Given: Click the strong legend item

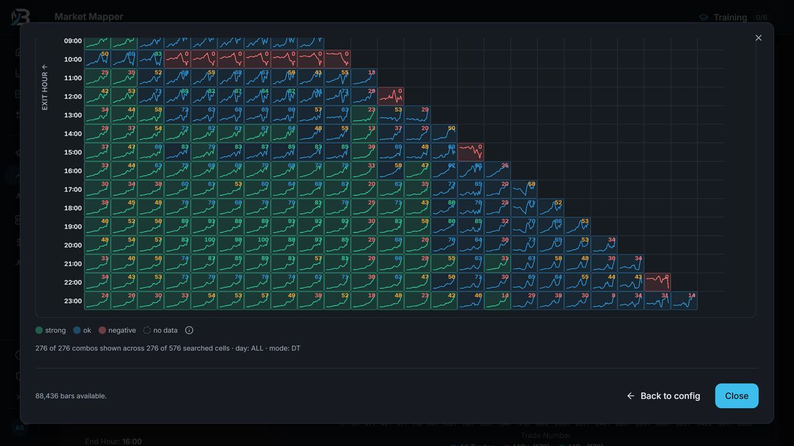Looking at the screenshot, I should click(x=50, y=330).
